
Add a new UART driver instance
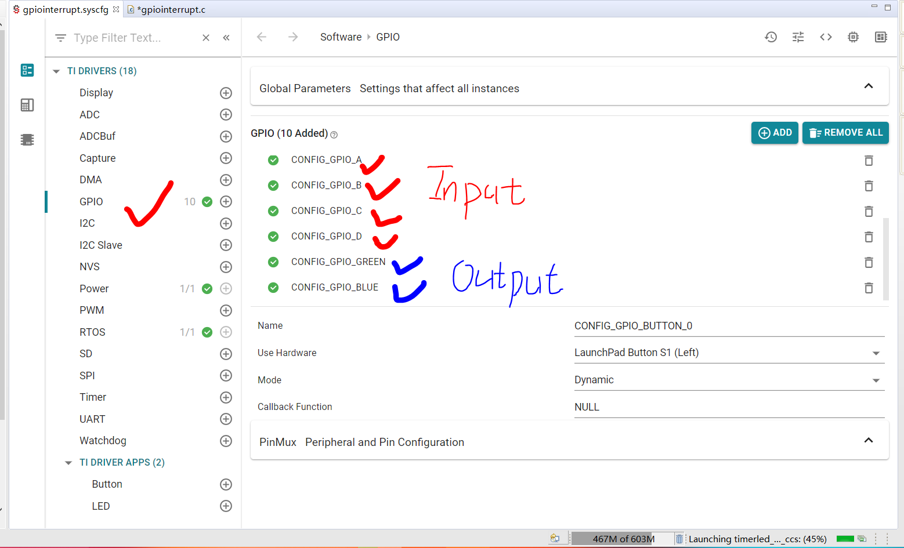pos(226,419)
